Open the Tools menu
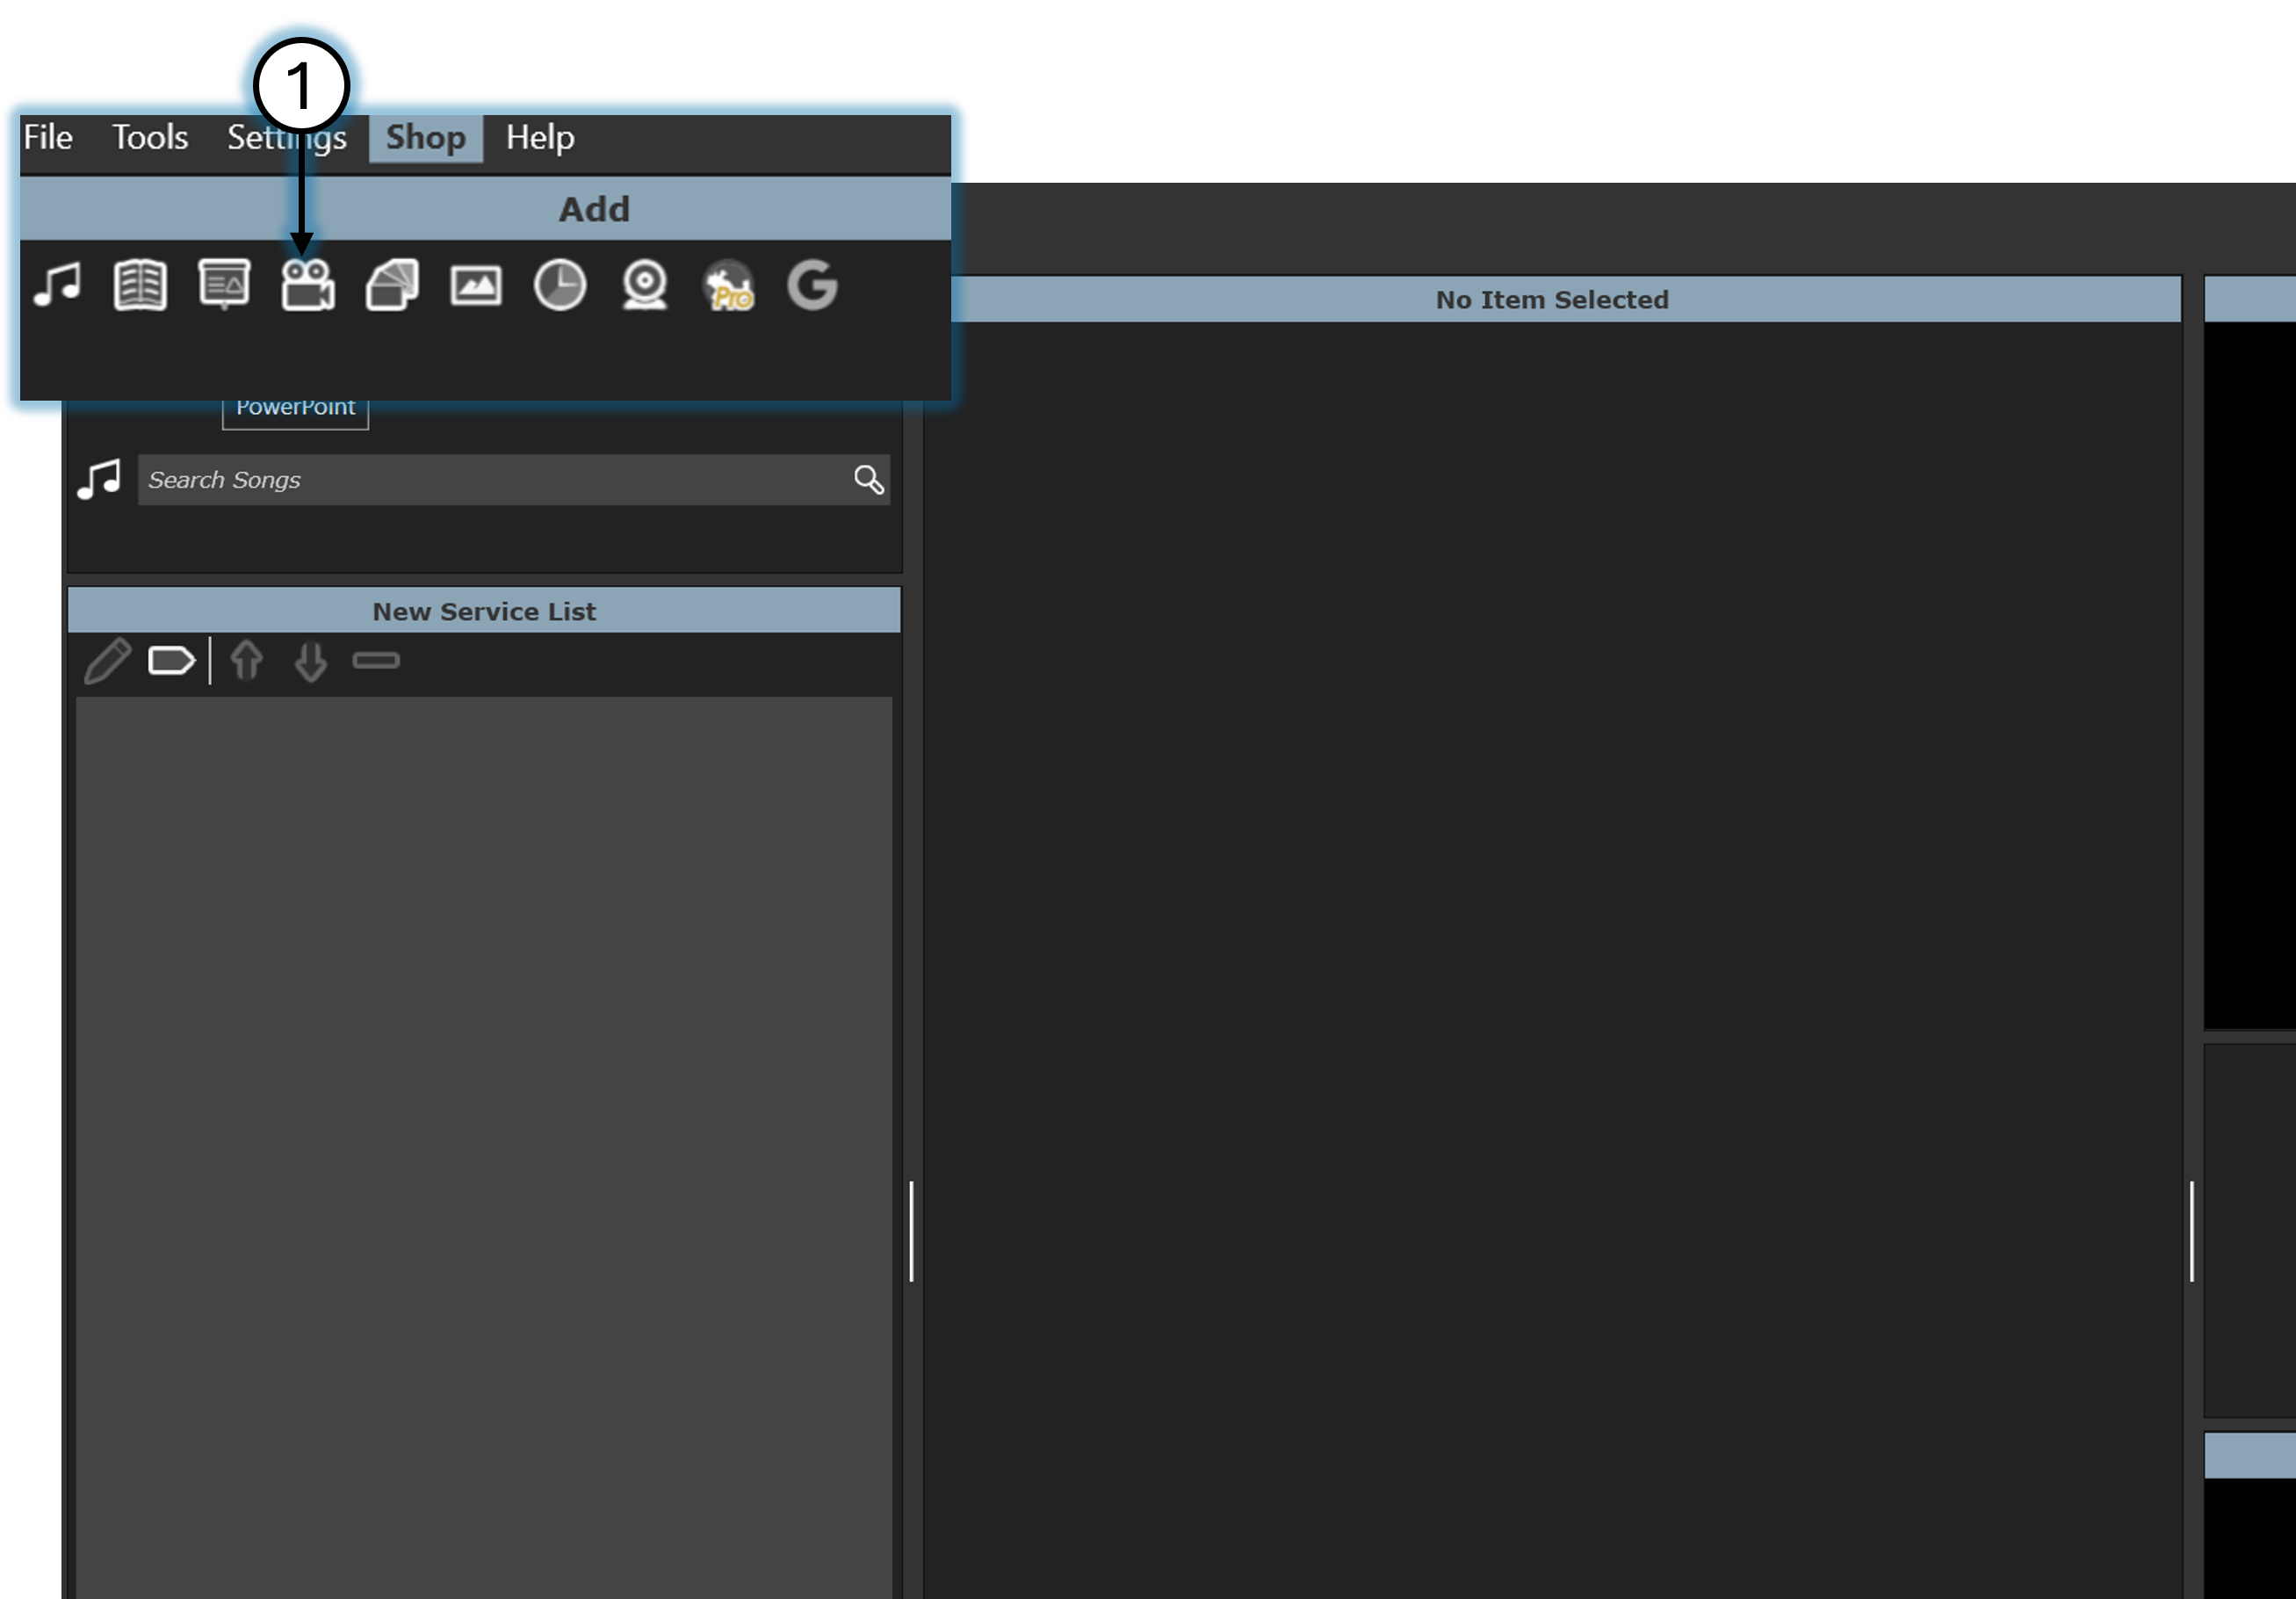This screenshot has width=2296, height=1599. pos(150,137)
